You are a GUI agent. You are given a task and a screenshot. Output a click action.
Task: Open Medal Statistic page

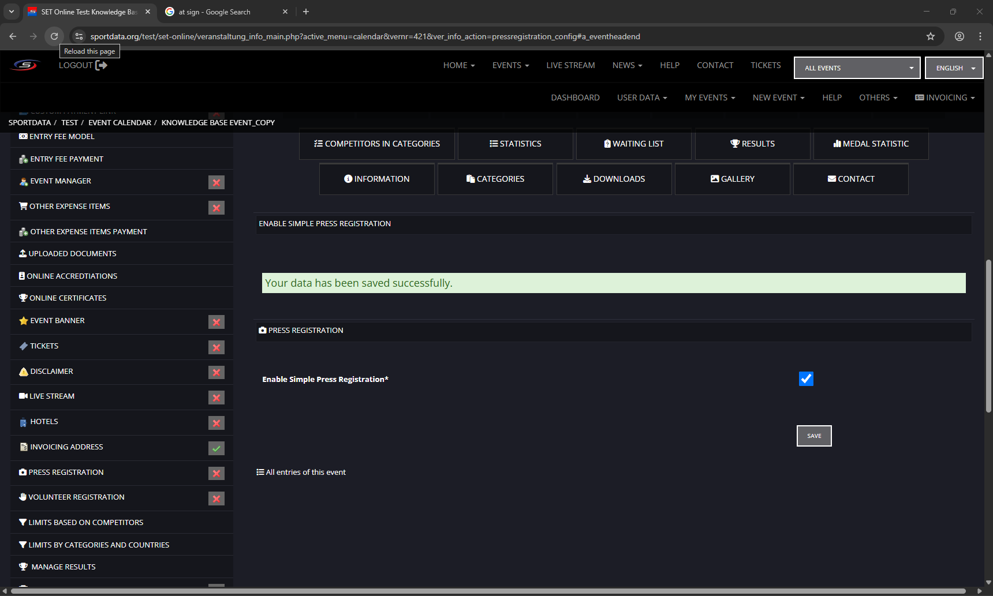[871, 144]
